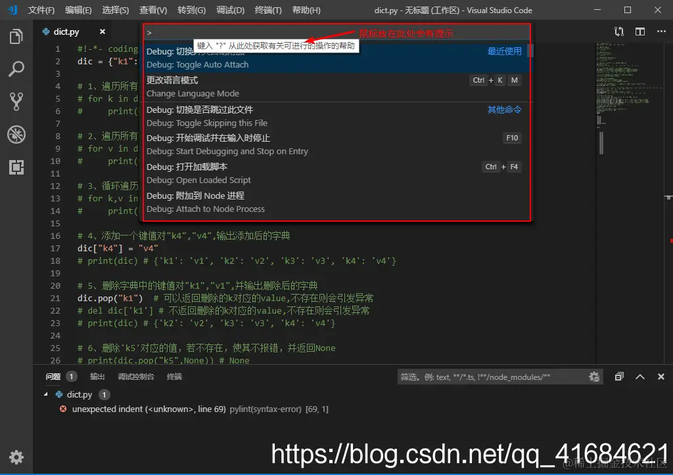Screen dimensions: 673x475
Task: Open the Explorer view in activity bar
Action: point(16,36)
